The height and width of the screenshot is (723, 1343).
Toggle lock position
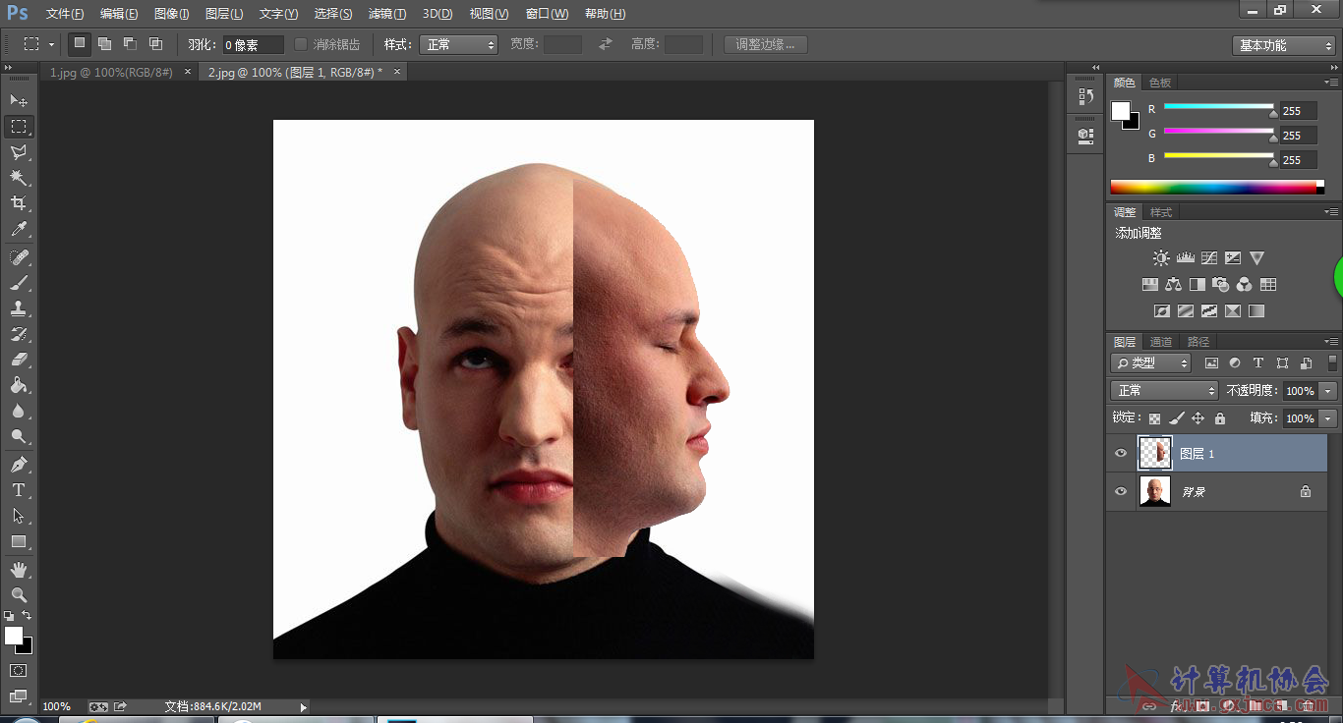[1197, 418]
